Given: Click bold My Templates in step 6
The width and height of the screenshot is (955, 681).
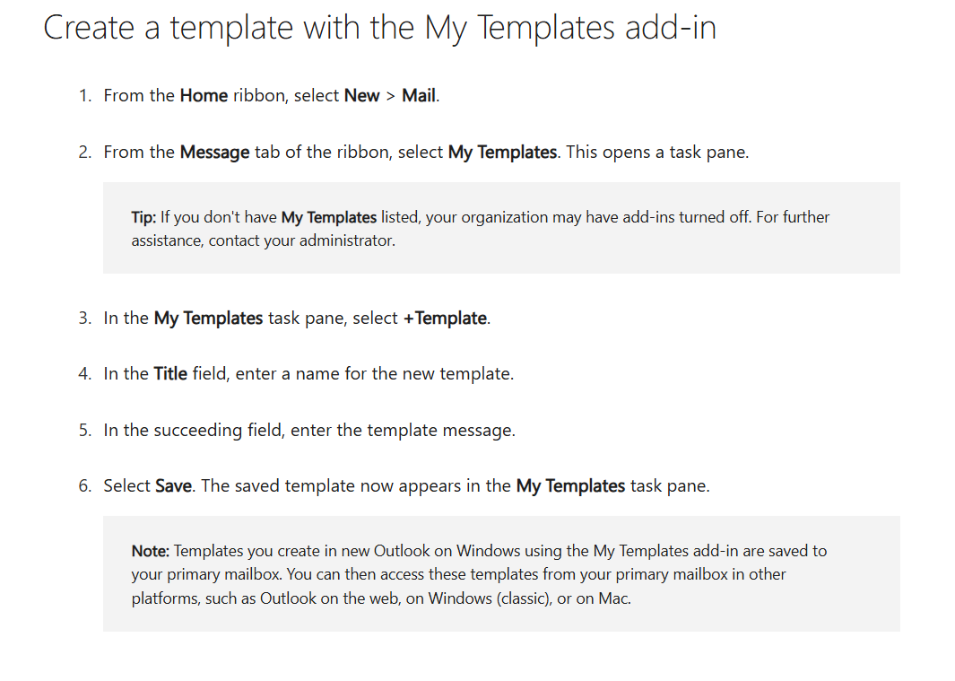Looking at the screenshot, I should point(570,486).
